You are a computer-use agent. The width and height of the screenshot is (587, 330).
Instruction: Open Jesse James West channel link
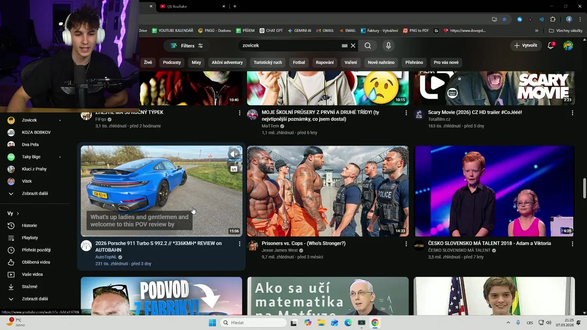(280, 251)
